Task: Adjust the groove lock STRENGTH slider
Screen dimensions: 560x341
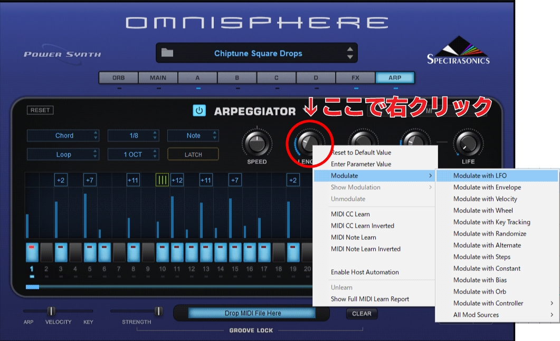Action: (x=158, y=311)
